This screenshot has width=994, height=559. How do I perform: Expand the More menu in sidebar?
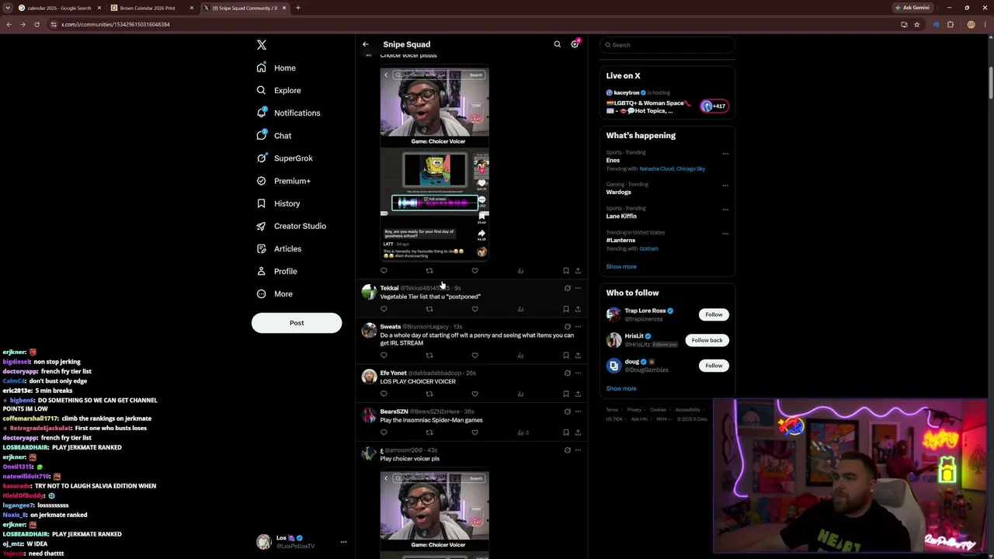(274, 293)
